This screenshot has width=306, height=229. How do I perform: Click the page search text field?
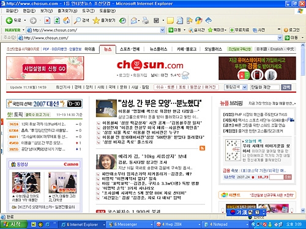pos(265,87)
